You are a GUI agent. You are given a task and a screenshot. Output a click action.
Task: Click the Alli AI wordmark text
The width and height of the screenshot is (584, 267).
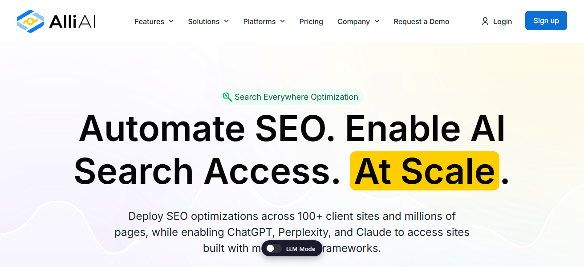pos(72,21)
